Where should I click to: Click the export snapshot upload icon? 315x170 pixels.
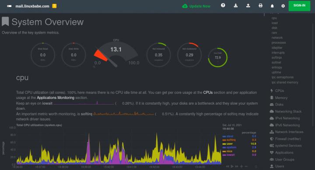[x=248, y=6]
